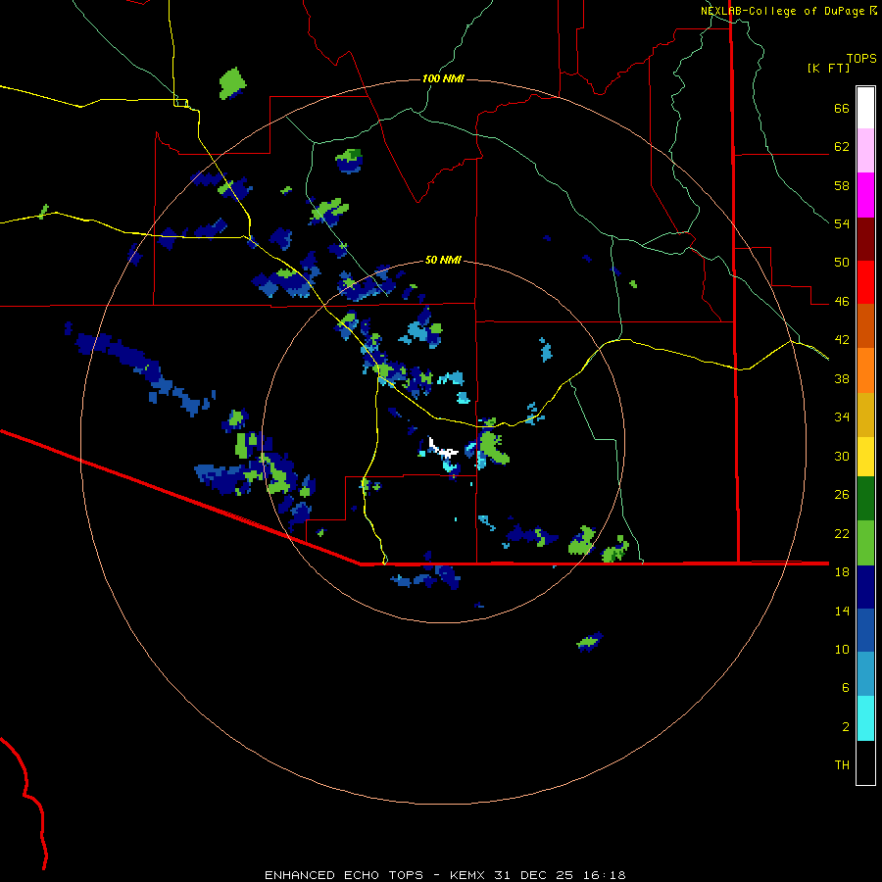Click the cyan legend swatch near the bottom
Image resolution: width=882 pixels, height=882 pixels.
click(x=865, y=718)
